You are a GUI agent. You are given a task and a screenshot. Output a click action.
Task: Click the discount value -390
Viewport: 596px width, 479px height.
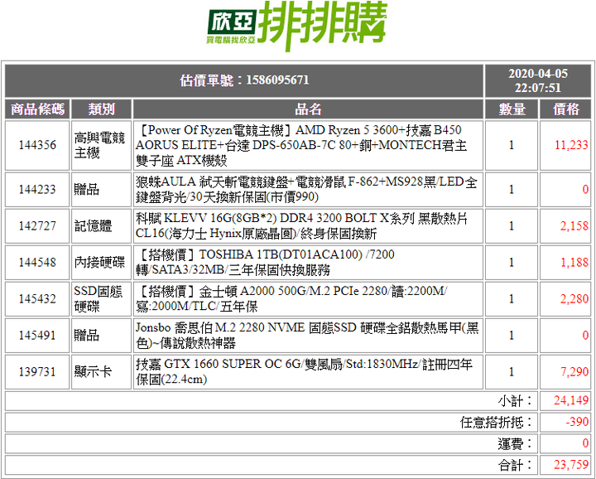click(577, 422)
